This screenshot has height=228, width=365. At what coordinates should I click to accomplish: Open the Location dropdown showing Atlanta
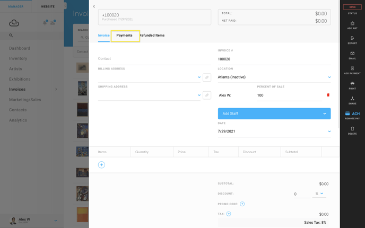point(274,77)
